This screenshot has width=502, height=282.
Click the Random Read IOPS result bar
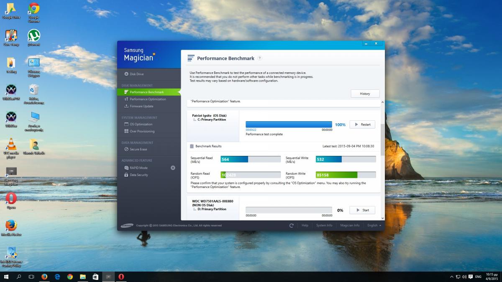[251, 175]
